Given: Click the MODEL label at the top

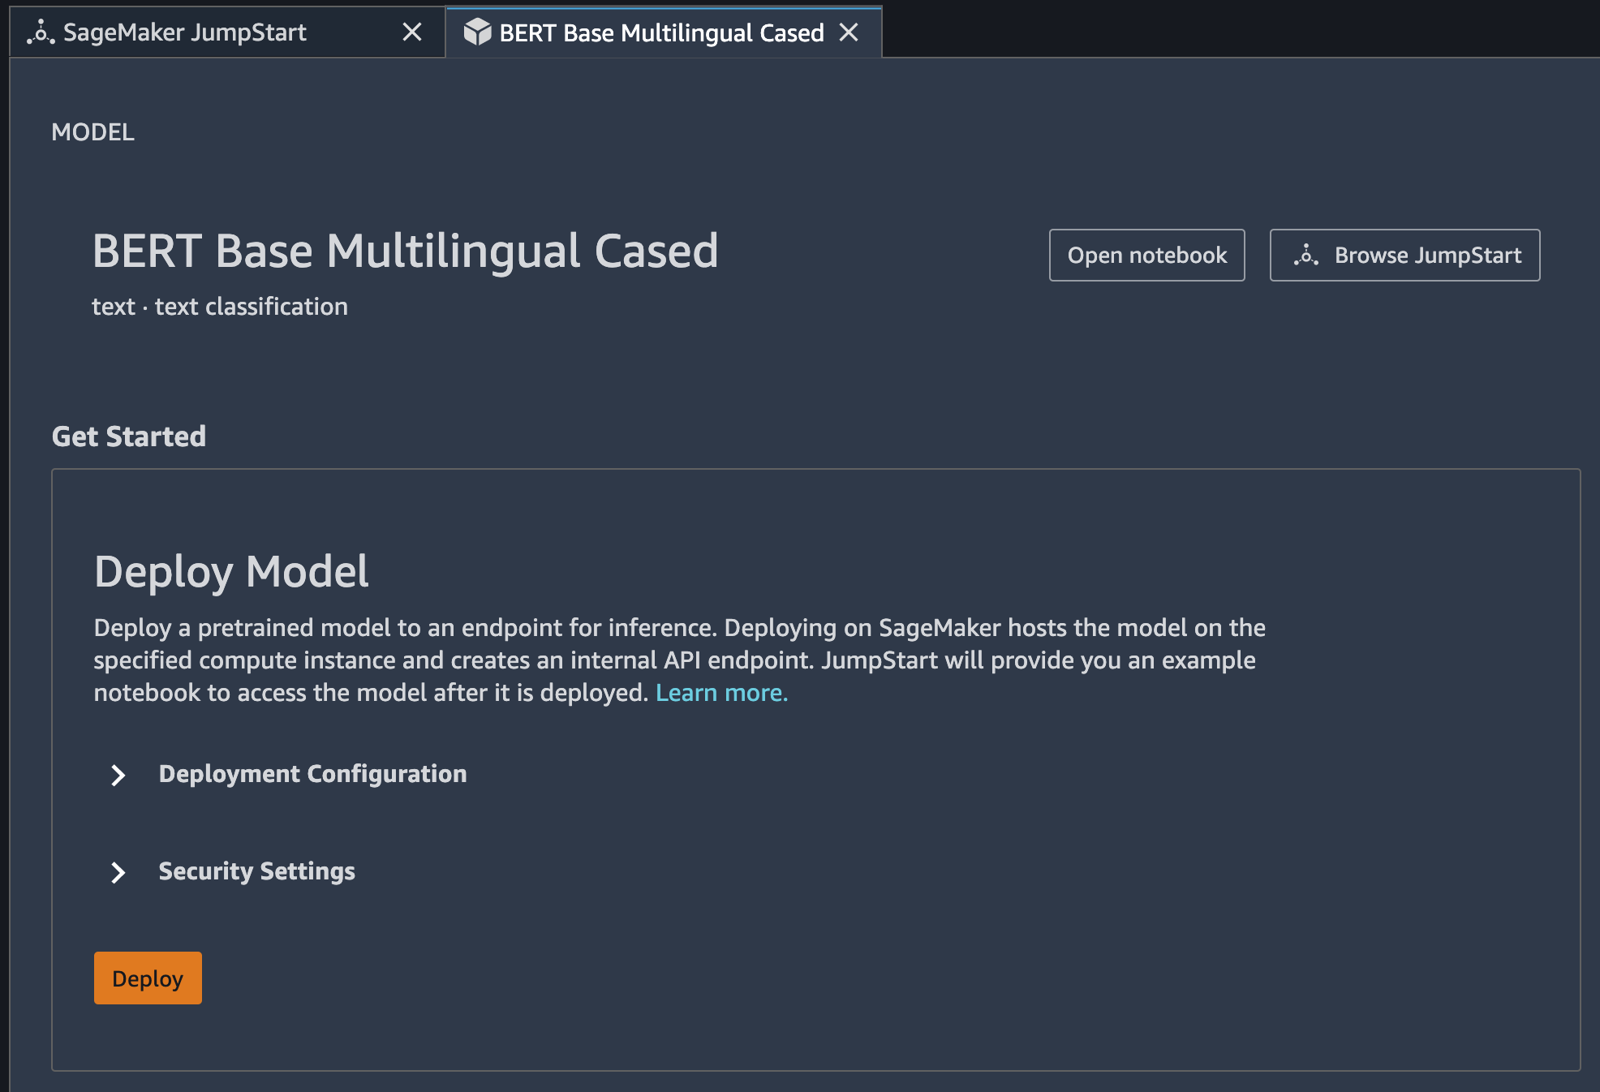Looking at the screenshot, I should (92, 131).
